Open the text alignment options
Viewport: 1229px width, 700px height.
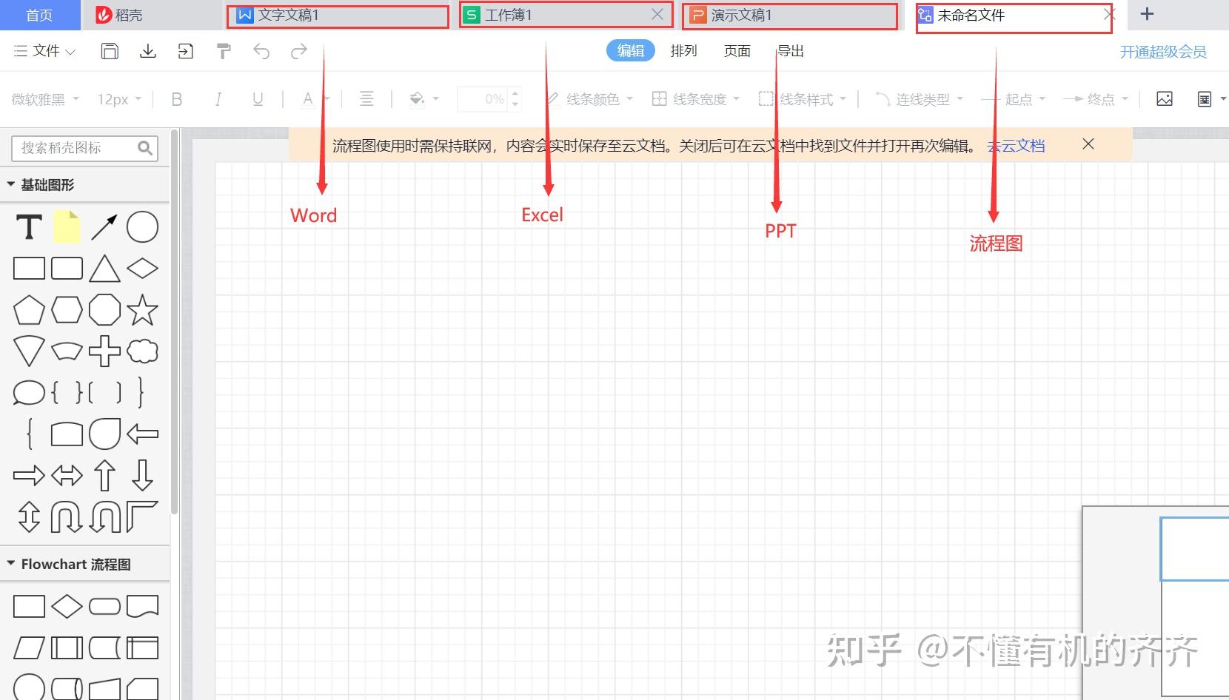[x=366, y=99]
